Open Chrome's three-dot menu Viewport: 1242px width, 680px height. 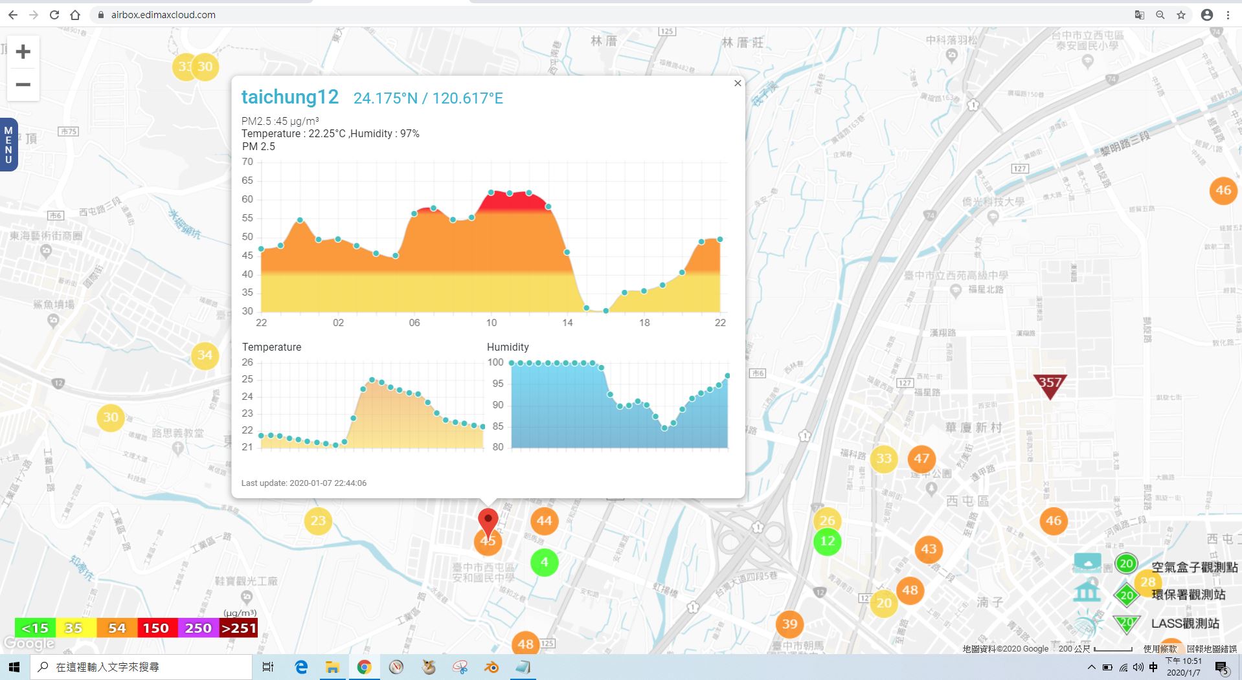coord(1228,15)
